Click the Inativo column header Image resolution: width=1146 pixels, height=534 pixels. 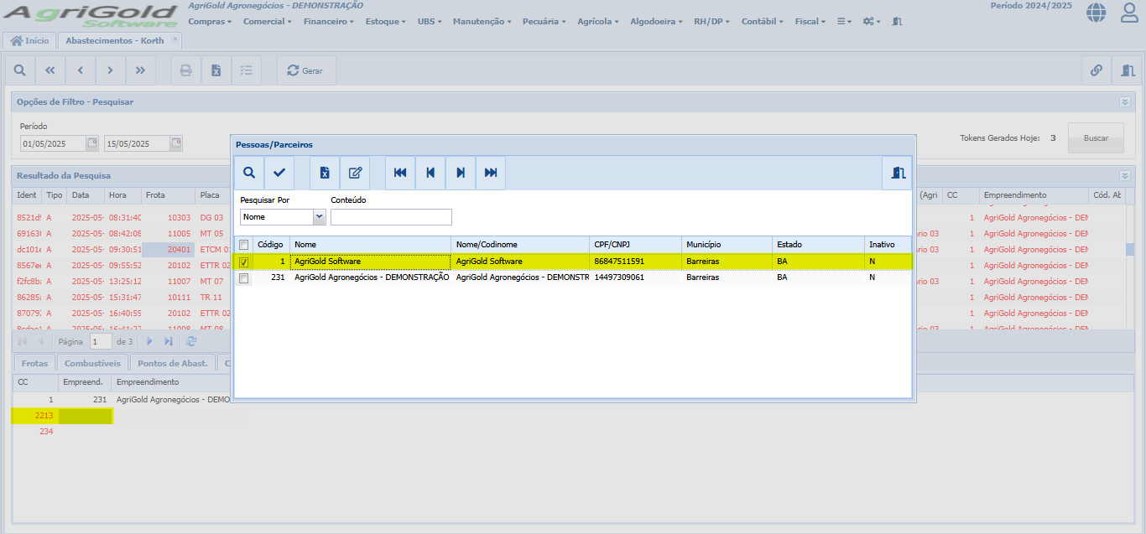click(888, 245)
